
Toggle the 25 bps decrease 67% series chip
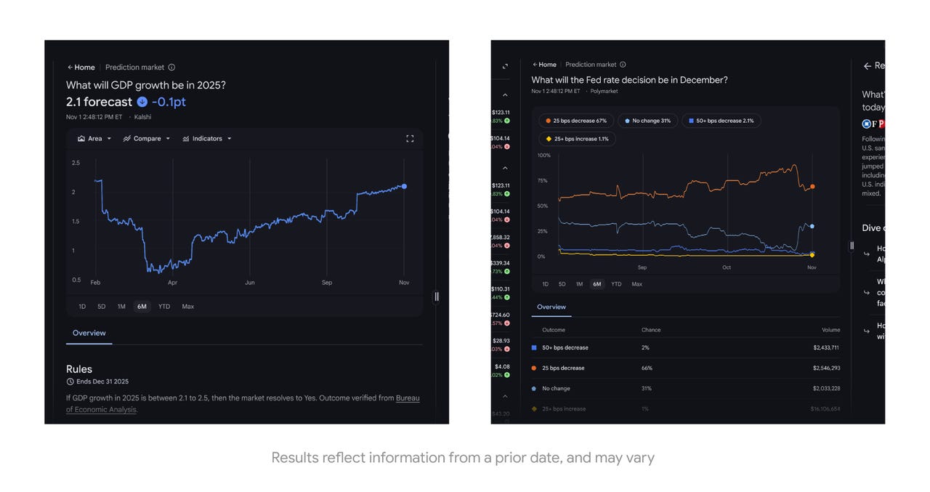click(x=576, y=121)
